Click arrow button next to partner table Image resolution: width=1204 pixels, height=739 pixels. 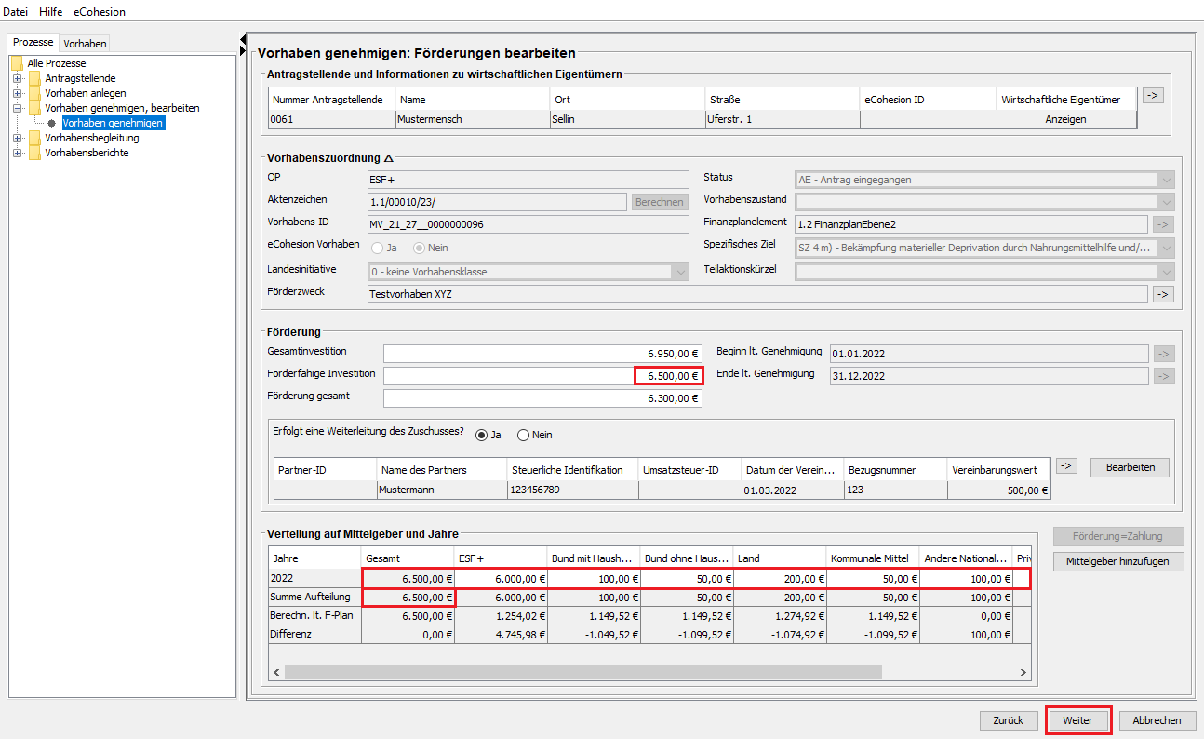click(x=1066, y=466)
